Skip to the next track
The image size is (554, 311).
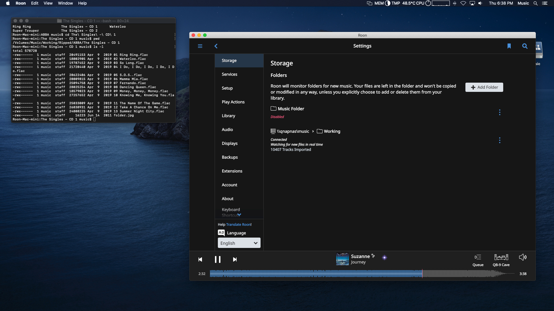pos(235,259)
